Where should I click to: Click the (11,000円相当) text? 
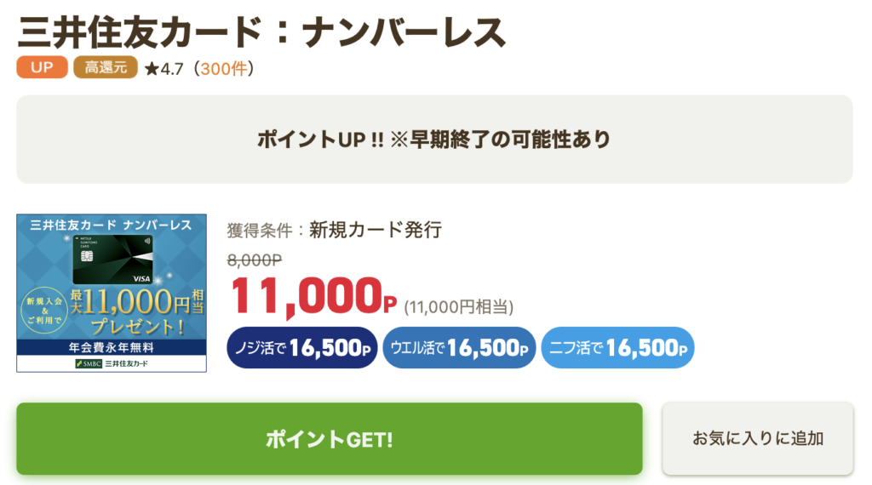click(x=459, y=307)
